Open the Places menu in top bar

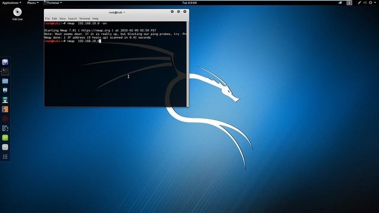click(33, 3)
